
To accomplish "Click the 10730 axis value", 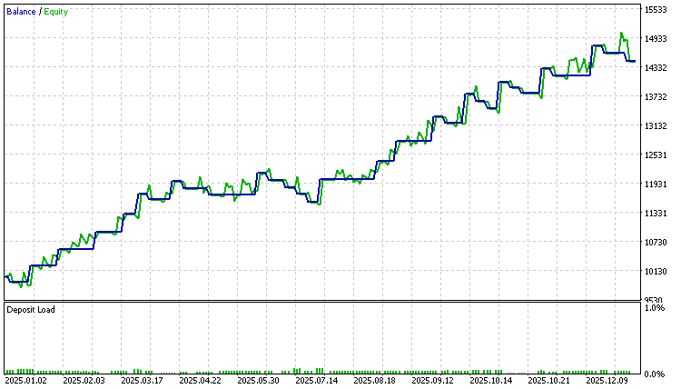I will point(656,243).
